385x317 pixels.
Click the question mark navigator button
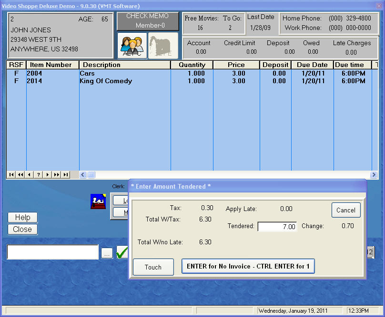click(39, 175)
